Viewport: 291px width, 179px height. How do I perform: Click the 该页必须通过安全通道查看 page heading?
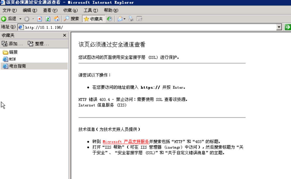[112, 45]
